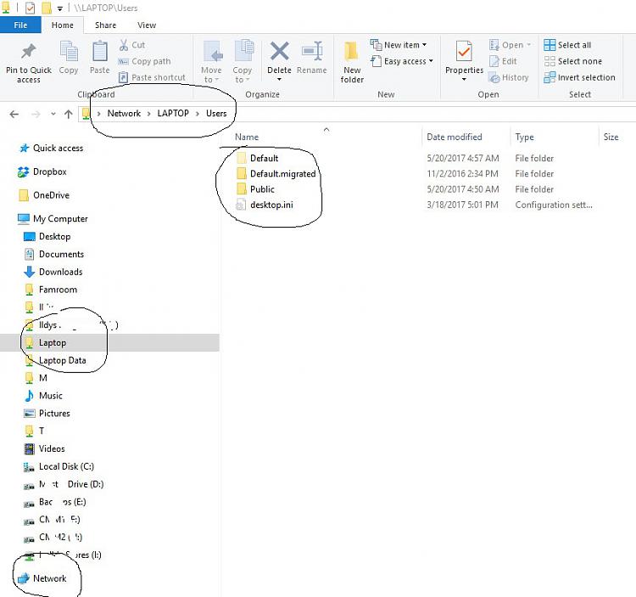Click Network in the address bar
This screenshot has width=636, height=597.
[124, 113]
